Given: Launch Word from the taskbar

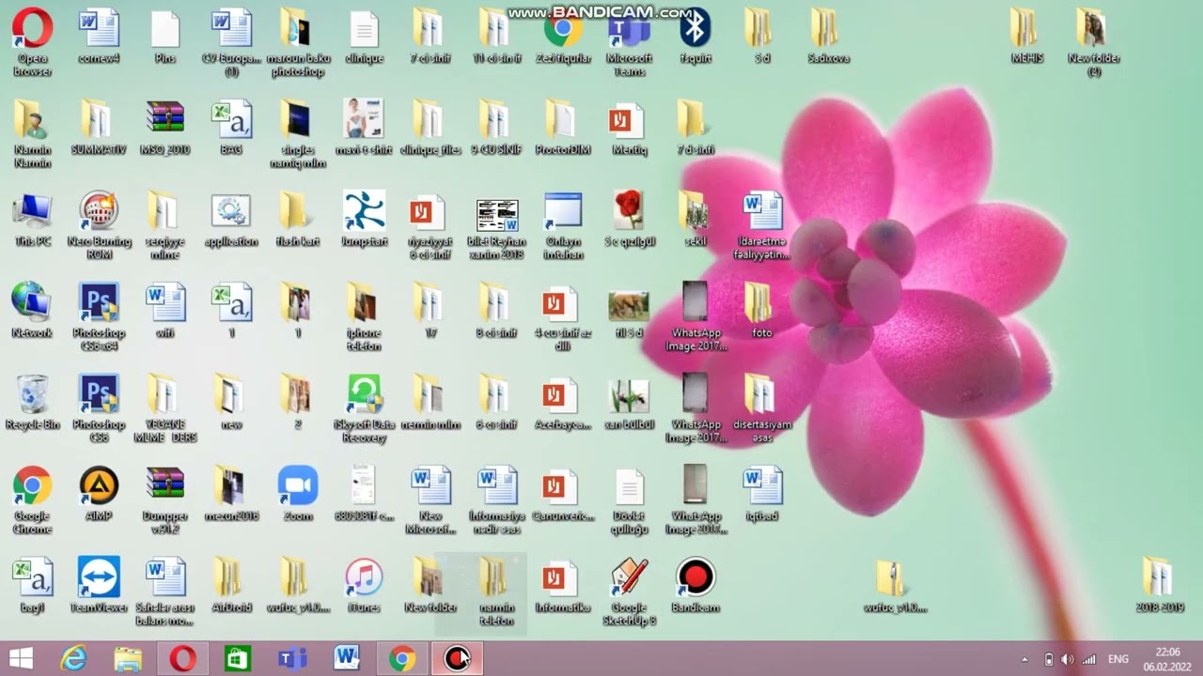Looking at the screenshot, I should (347, 659).
